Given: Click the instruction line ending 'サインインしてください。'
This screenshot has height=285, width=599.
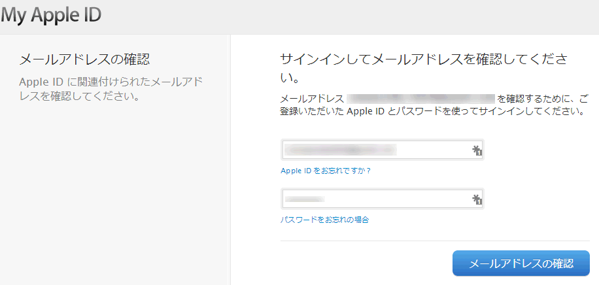Looking at the screenshot, I should (432, 111).
